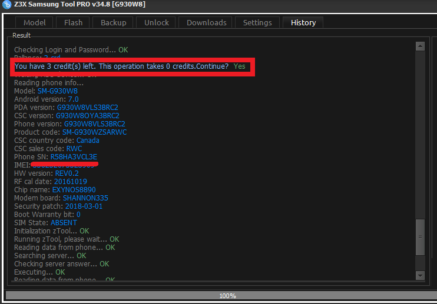Click the Executing... OK line
This screenshot has width=437, height=304.
[39, 272]
